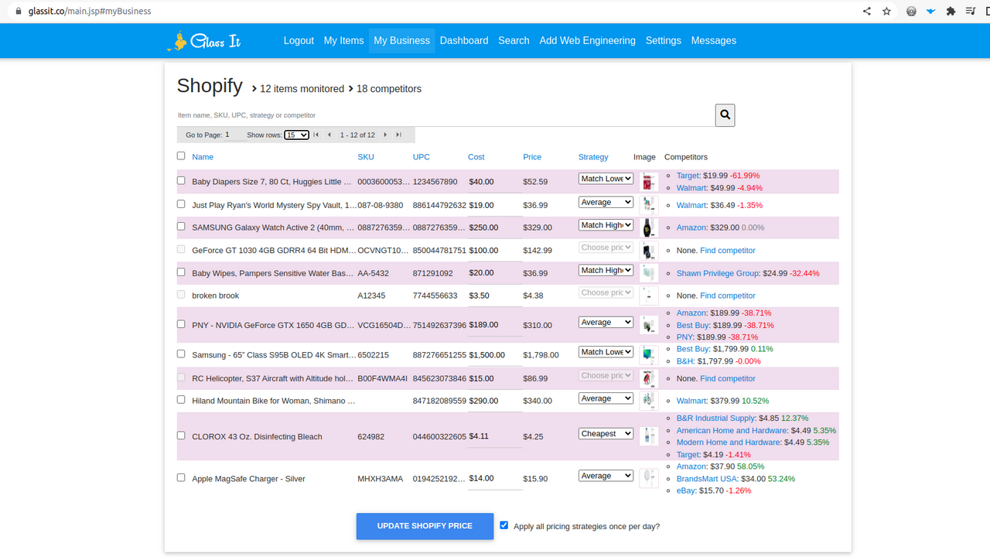Click the UPDATE SHOPIFY PRICE button
Viewport: 990px width, 557px height.
(425, 526)
